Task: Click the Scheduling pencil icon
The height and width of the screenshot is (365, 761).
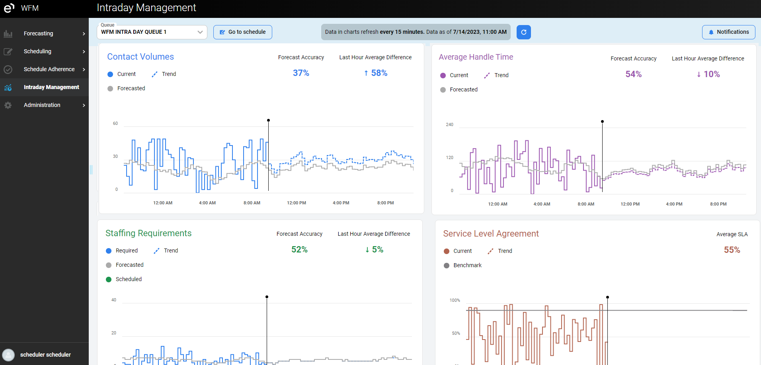Action: click(x=8, y=52)
